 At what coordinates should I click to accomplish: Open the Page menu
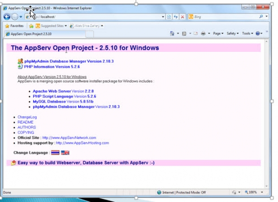point(218,34)
